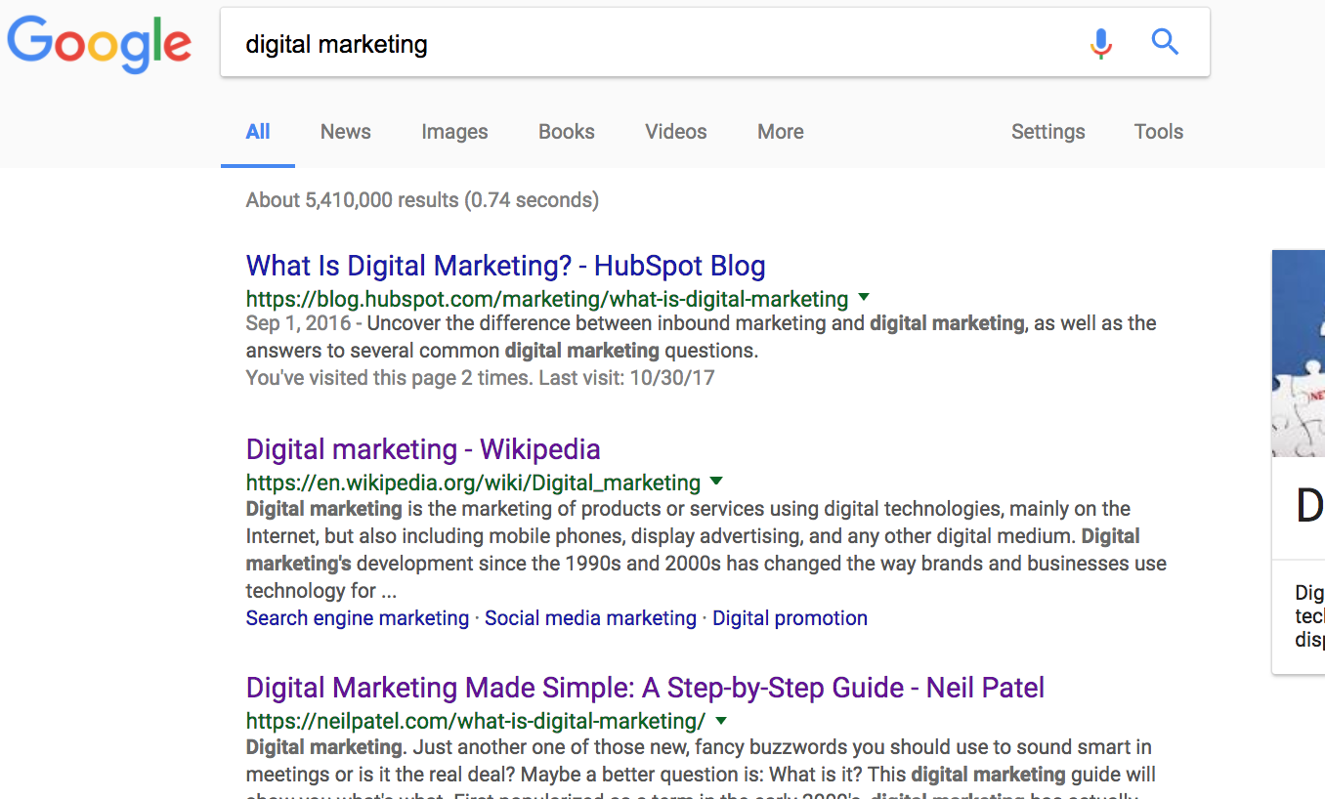
Task: Open Neil Patel Step-by-Step Guide result
Action: (x=646, y=688)
